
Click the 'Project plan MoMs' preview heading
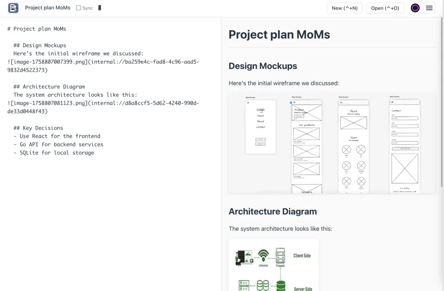tap(279, 34)
